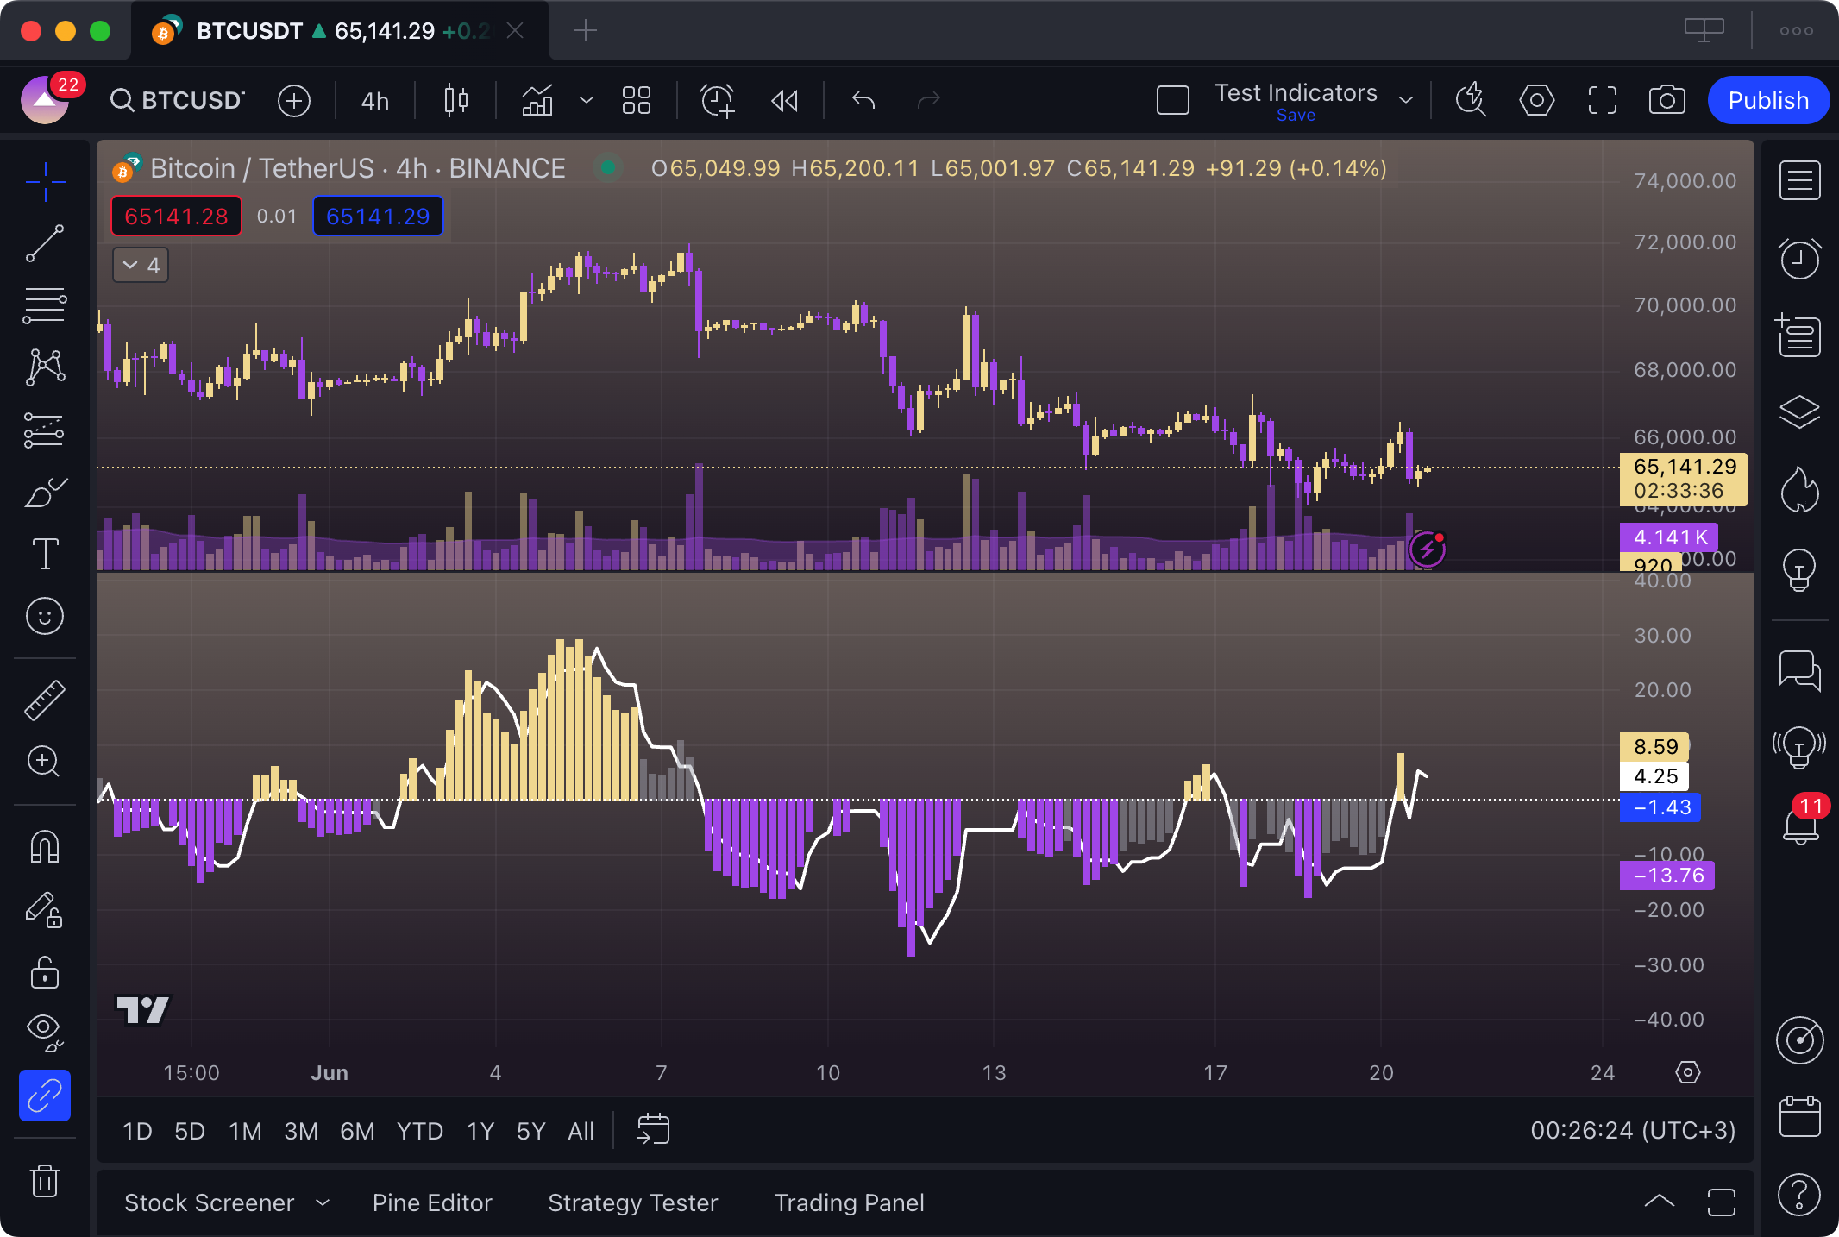Open the alerts panel clock icon

coord(1799,259)
